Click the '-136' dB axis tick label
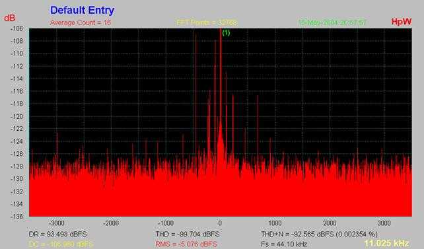The height and width of the screenshot is (249, 424). tap(17, 217)
